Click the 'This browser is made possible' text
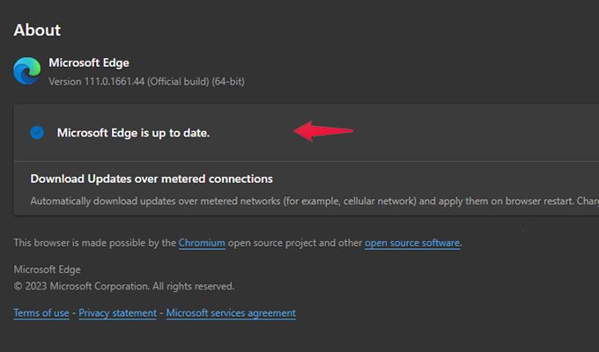This screenshot has height=352, width=599. 95,243
